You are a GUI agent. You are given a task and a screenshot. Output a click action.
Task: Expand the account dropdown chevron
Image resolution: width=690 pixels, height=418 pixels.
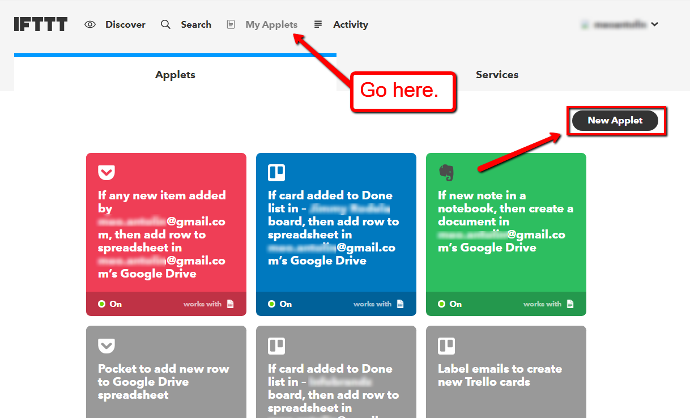[655, 24]
